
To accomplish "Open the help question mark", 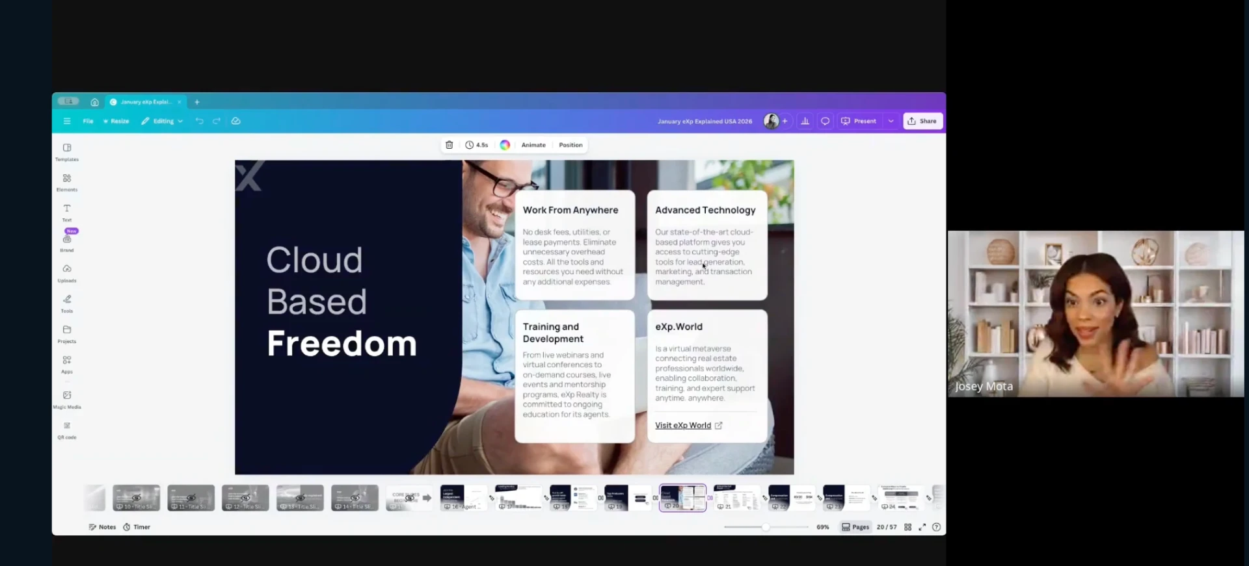I will (937, 527).
